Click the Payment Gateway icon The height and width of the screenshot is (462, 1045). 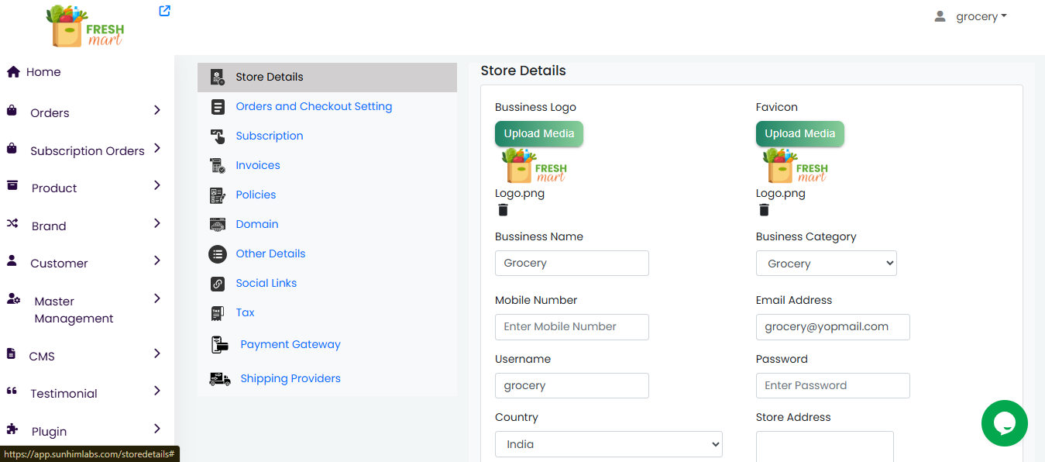[220, 345]
